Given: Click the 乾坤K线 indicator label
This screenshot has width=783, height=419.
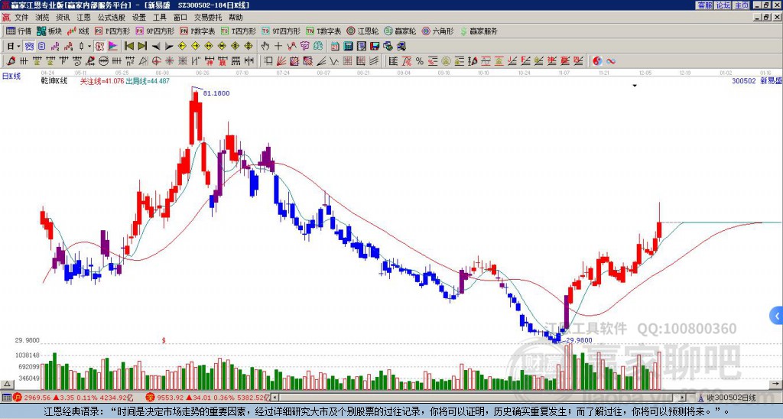Looking at the screenshot, I should pos(54,81).
